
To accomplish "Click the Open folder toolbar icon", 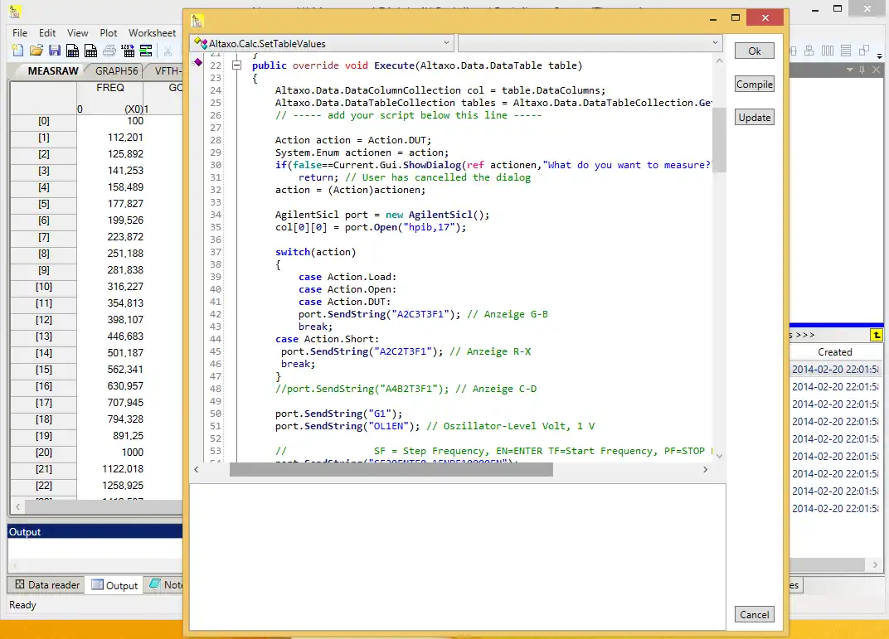I will tap(37, 51).
